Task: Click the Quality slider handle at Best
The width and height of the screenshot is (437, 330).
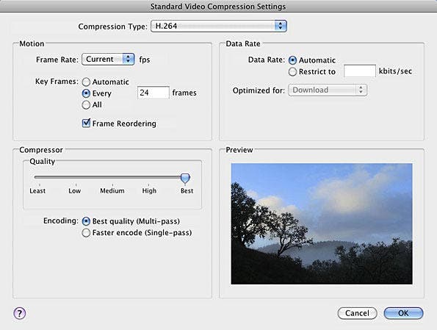Action: tap(185, 179)
